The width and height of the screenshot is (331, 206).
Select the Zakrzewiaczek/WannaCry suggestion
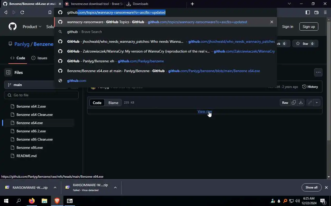click(165, 51)
